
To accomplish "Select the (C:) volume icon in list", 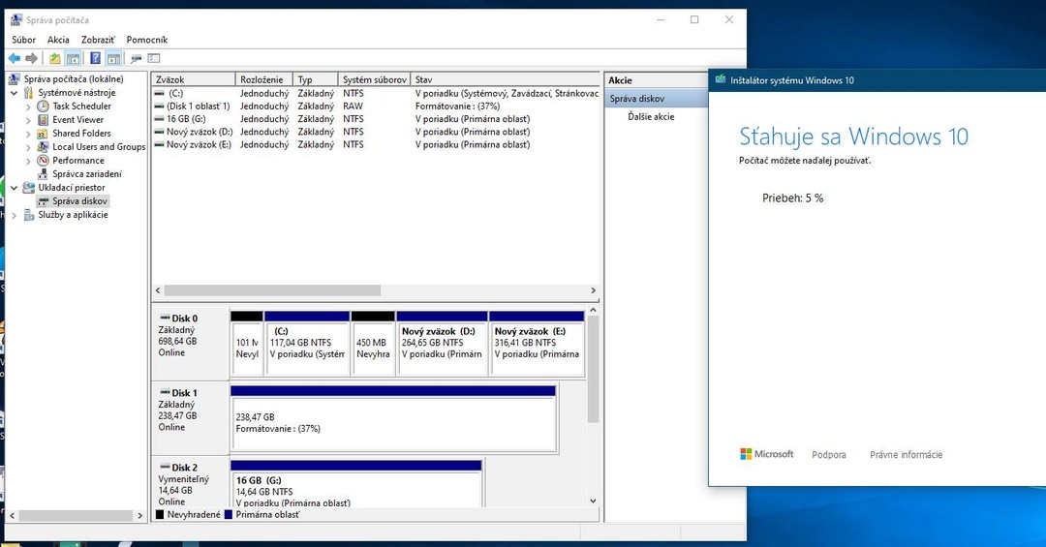I will pyautogui.click(x=160, y=93).
